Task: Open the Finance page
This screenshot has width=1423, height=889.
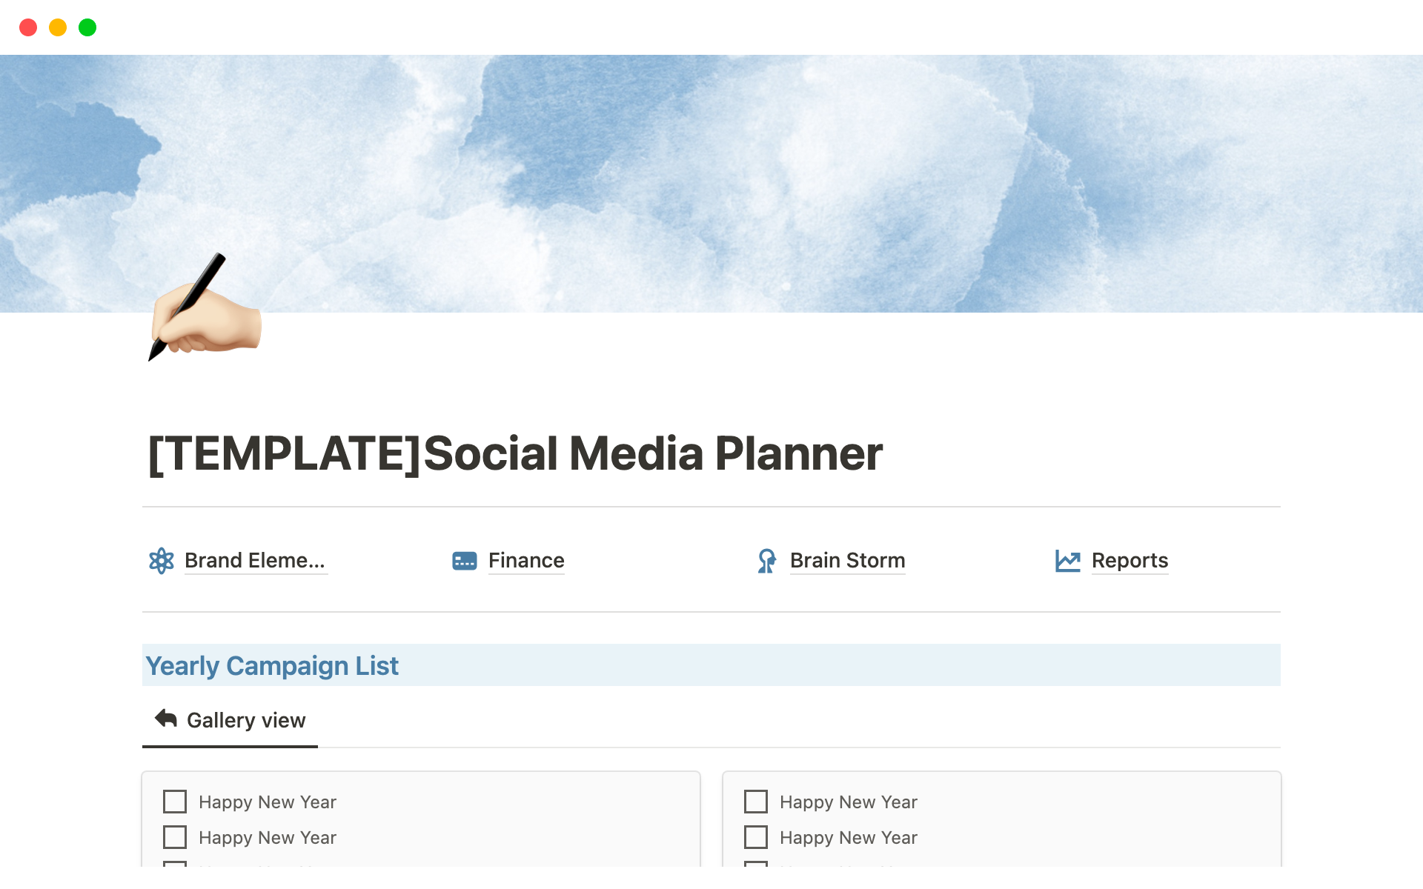Action: (526, 561)
